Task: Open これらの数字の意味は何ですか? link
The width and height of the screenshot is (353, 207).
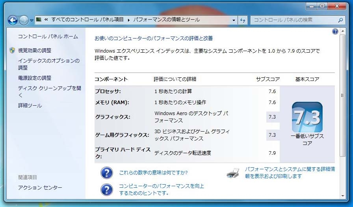Action: (153, 173)
